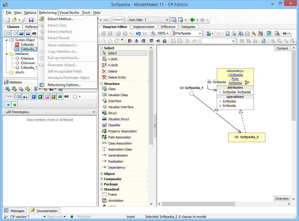The image size is (299, 221).
Task: Toggle the F fields member filter
Action: pos(34,97)
